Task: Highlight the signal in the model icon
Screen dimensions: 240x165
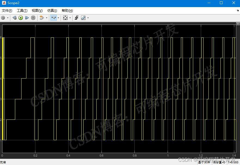Action: coord(42,18)
